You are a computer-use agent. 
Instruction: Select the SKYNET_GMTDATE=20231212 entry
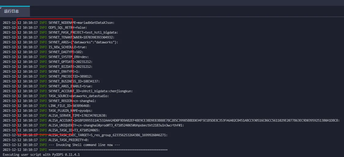(70, 62)
